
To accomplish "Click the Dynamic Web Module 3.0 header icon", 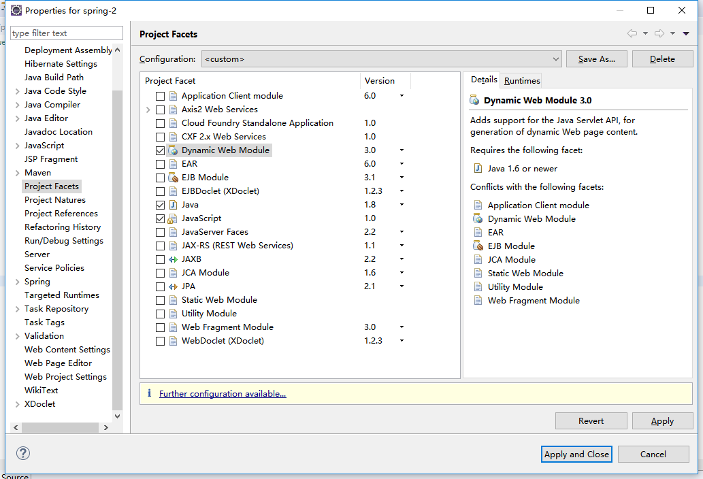I will click(474, 100).
